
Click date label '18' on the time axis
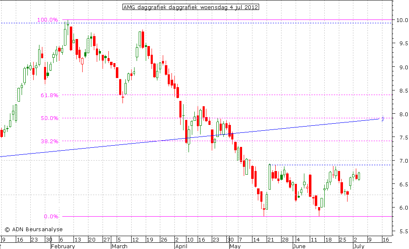click(x=328, y=239)
